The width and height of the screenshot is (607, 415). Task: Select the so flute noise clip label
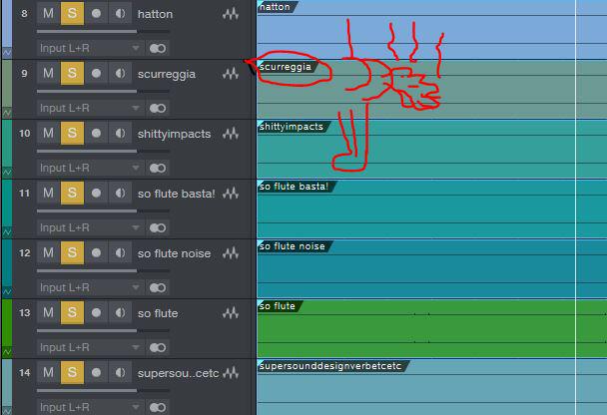[292, 246]
